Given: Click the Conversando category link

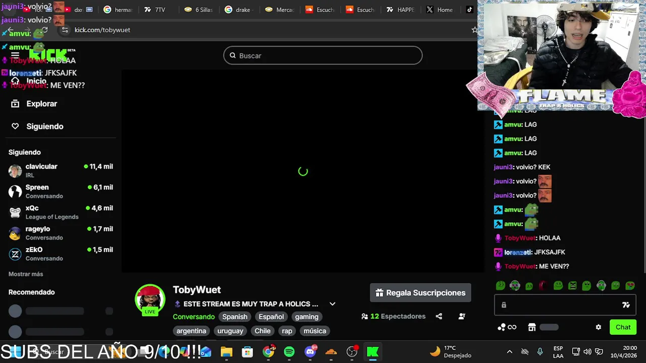Looking at the screenshot, I should point(194,317).
